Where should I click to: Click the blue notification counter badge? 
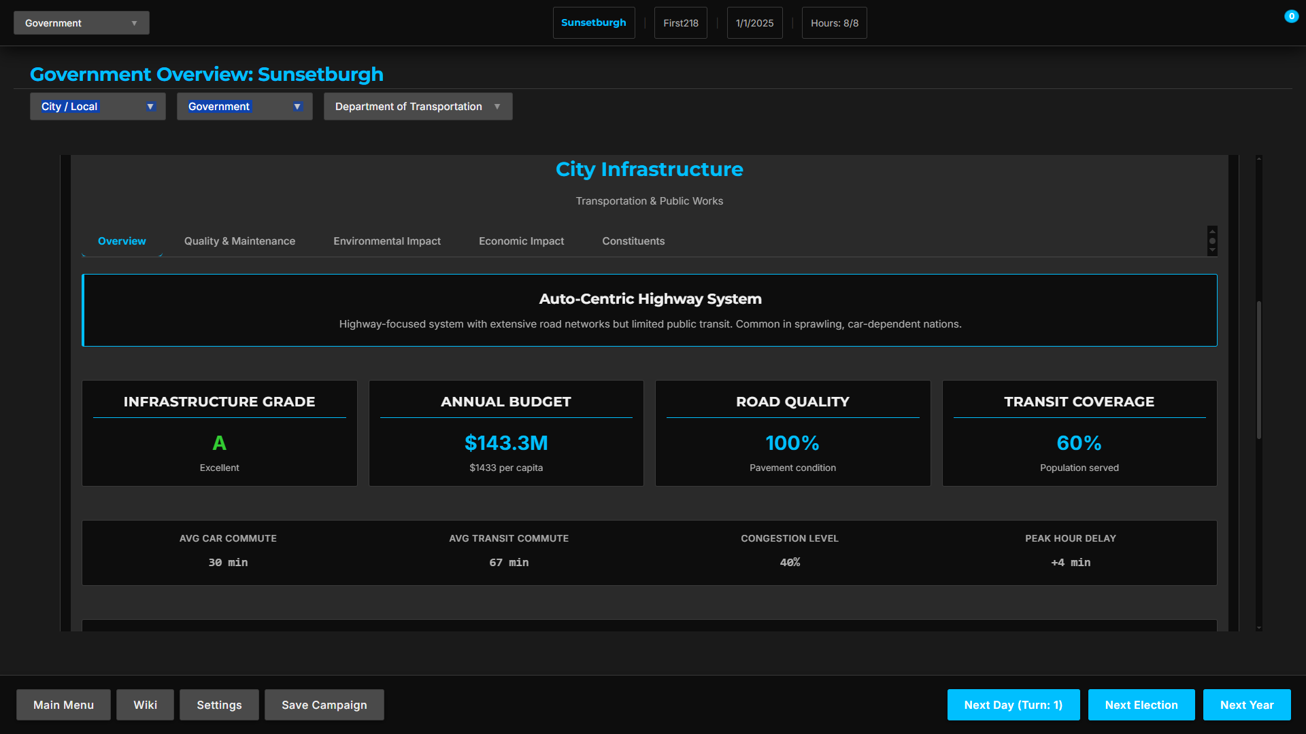click(1291, 16)
